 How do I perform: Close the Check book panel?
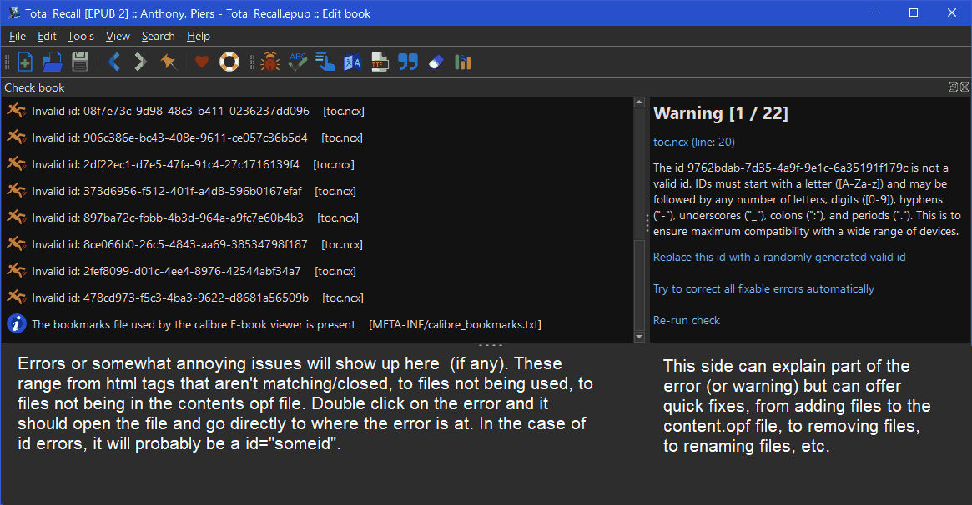point(964,87)
